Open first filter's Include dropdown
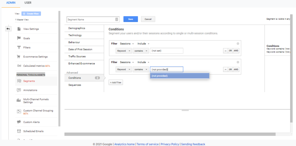Image resolution: width=296 pixels, height=146 pixels. pyautogui.click(x=143, y=44)
